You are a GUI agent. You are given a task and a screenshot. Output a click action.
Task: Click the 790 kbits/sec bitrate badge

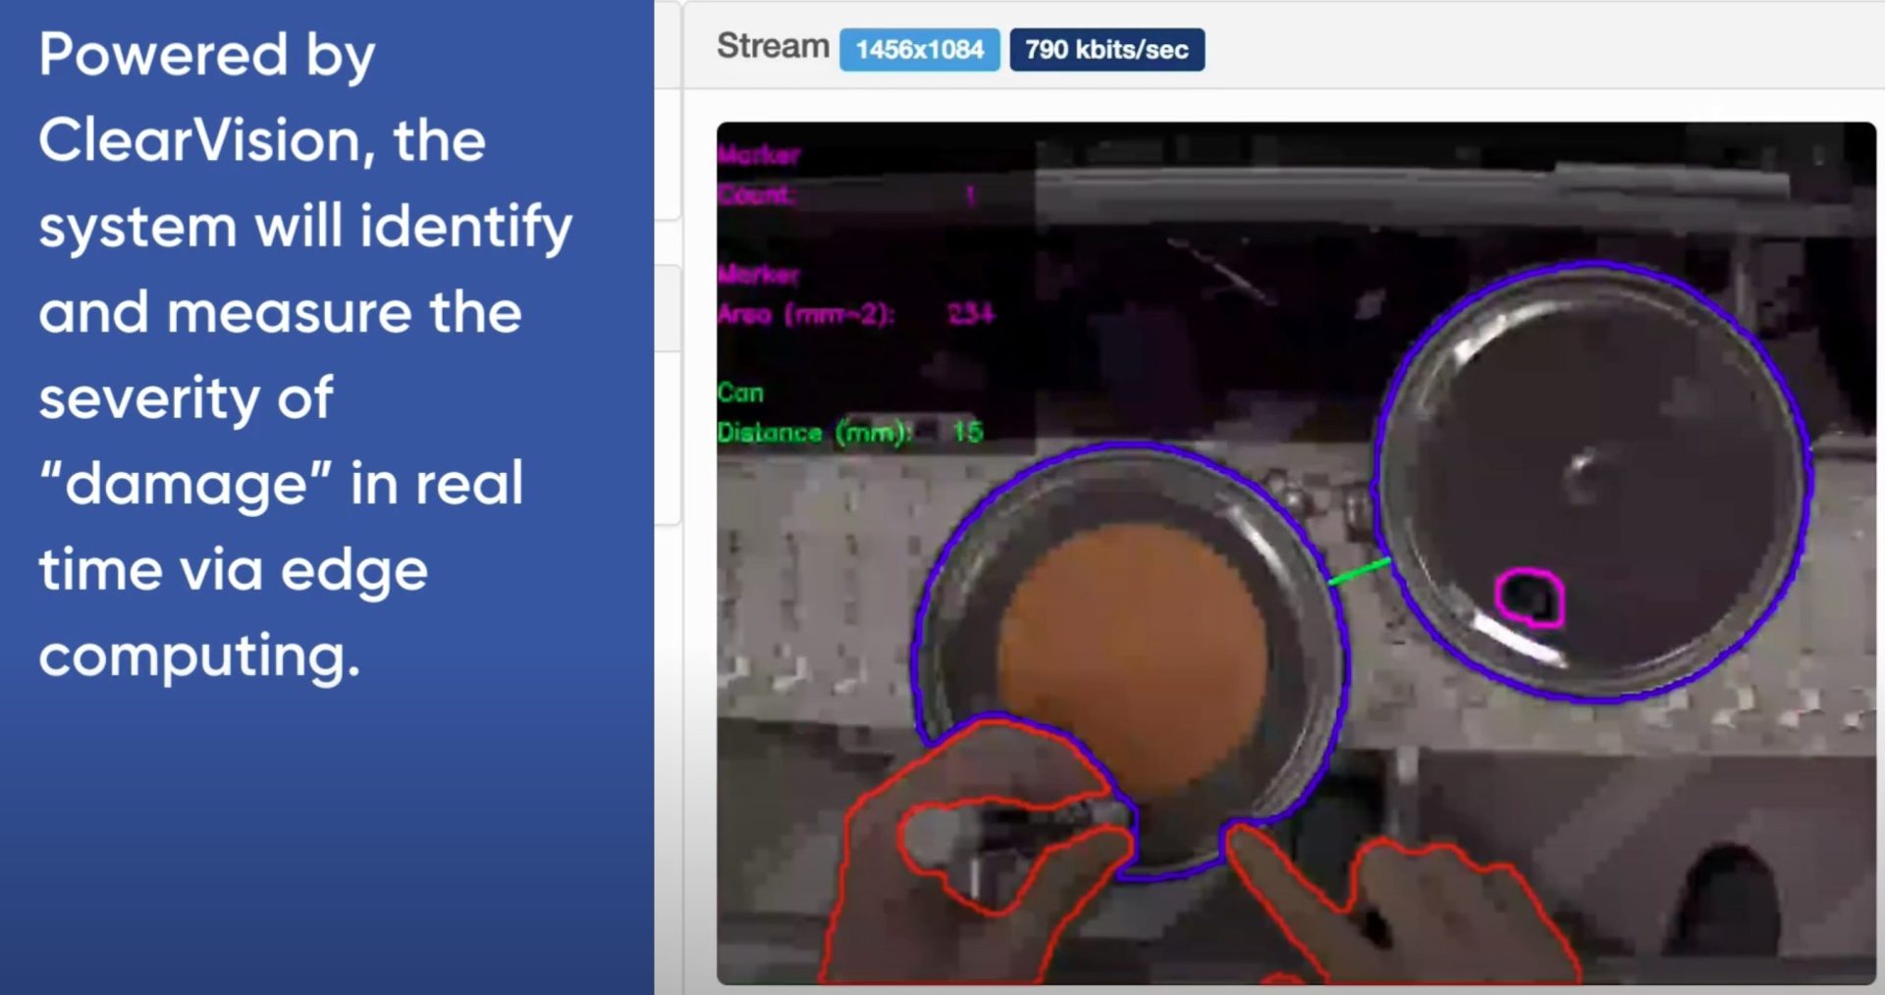pos(1106,50)
